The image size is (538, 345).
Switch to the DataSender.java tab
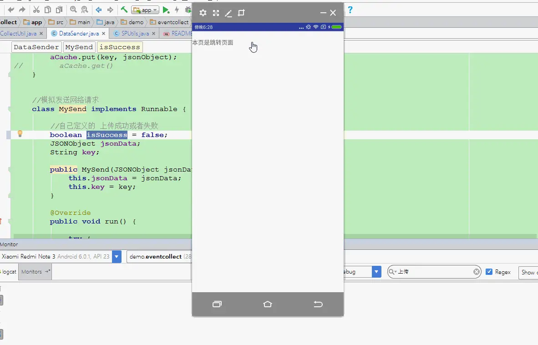click(x=79, y=34)
